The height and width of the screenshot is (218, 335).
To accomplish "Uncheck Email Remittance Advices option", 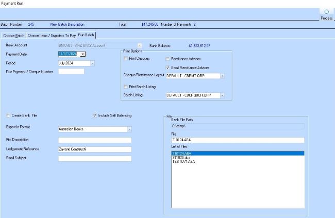I will 168,68.
